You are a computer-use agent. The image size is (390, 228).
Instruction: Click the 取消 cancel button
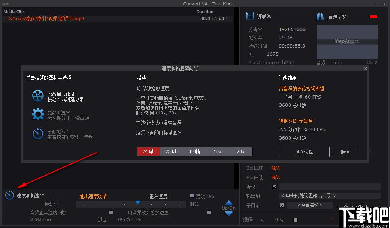(345, 152)
